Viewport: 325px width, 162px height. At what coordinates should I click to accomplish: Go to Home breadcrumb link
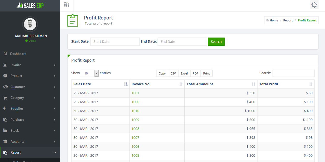coord(274,20)
